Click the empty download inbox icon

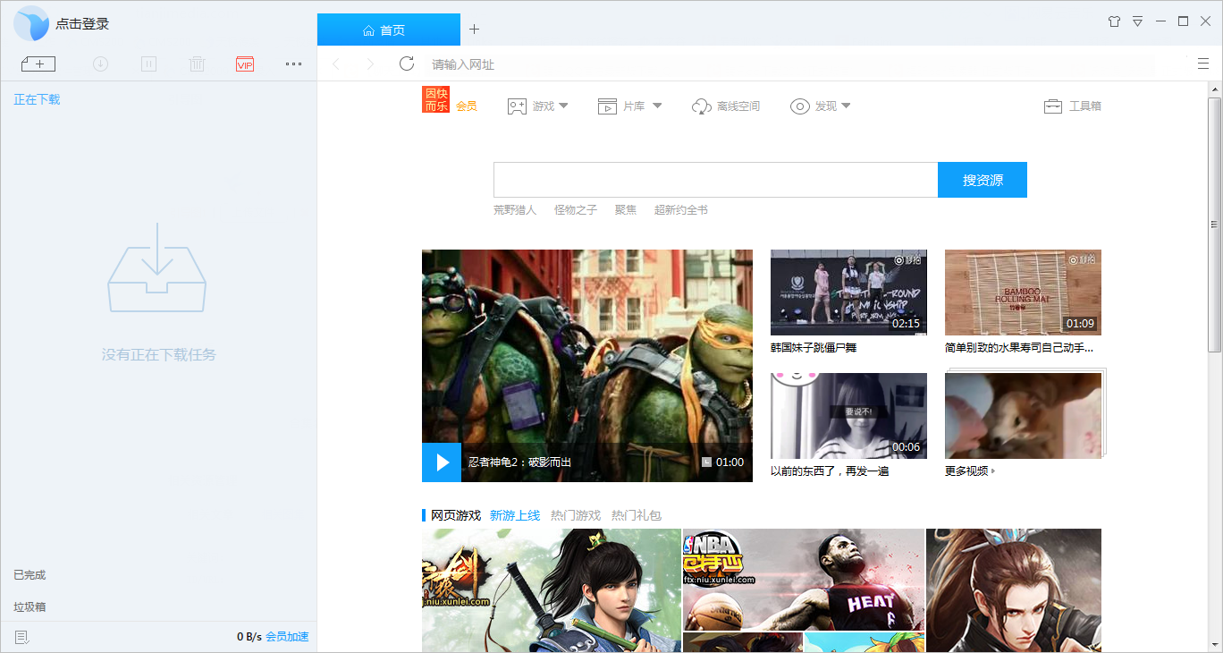tap(157, 267)
